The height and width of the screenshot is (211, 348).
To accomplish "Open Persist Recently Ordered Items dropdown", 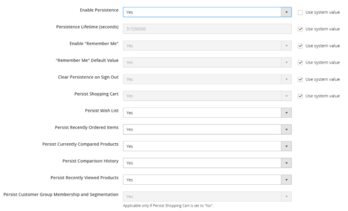I will 207,130.
